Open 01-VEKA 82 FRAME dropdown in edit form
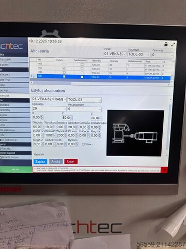 pos(49,99)
